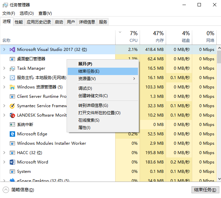This screenshot has height=198, width=221.
Task: Expand the Microsoft Visual Studio 2017 process
Action: 4,50
